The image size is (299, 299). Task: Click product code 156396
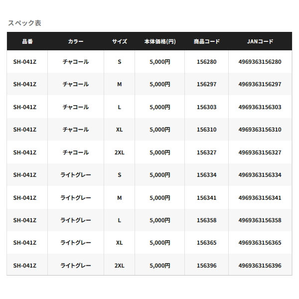(x=206, y=266)
